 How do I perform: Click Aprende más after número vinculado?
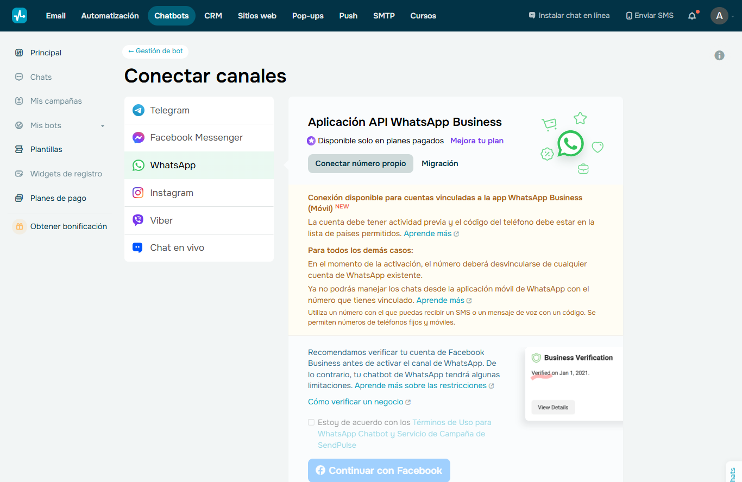[441, 300]
